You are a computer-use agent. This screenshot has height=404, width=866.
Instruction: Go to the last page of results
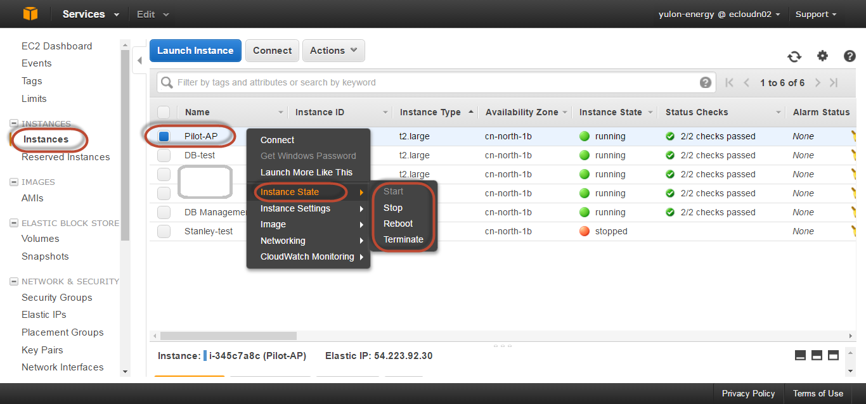pyautogui.click(x=834, y=82)
